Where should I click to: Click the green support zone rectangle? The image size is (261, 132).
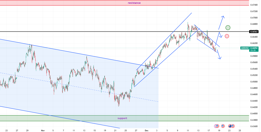pyautogui.click(x=55, y=118)
